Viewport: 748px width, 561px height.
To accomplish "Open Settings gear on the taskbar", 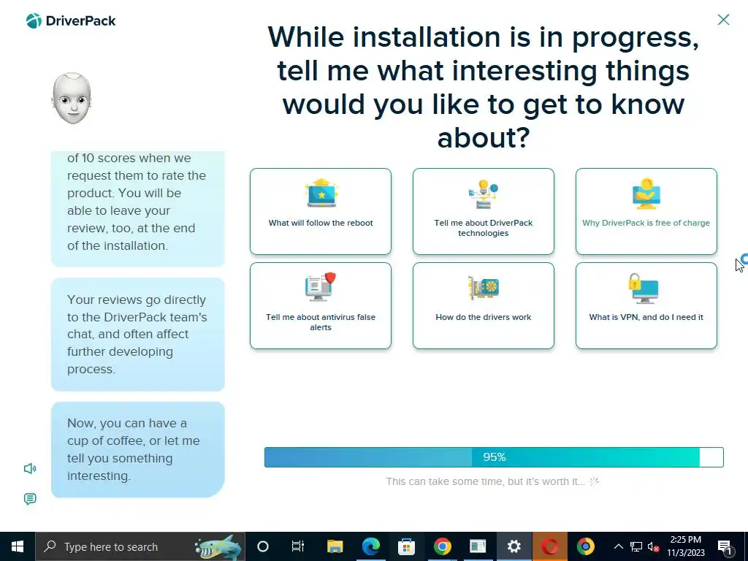I will [x=514, y=546].
